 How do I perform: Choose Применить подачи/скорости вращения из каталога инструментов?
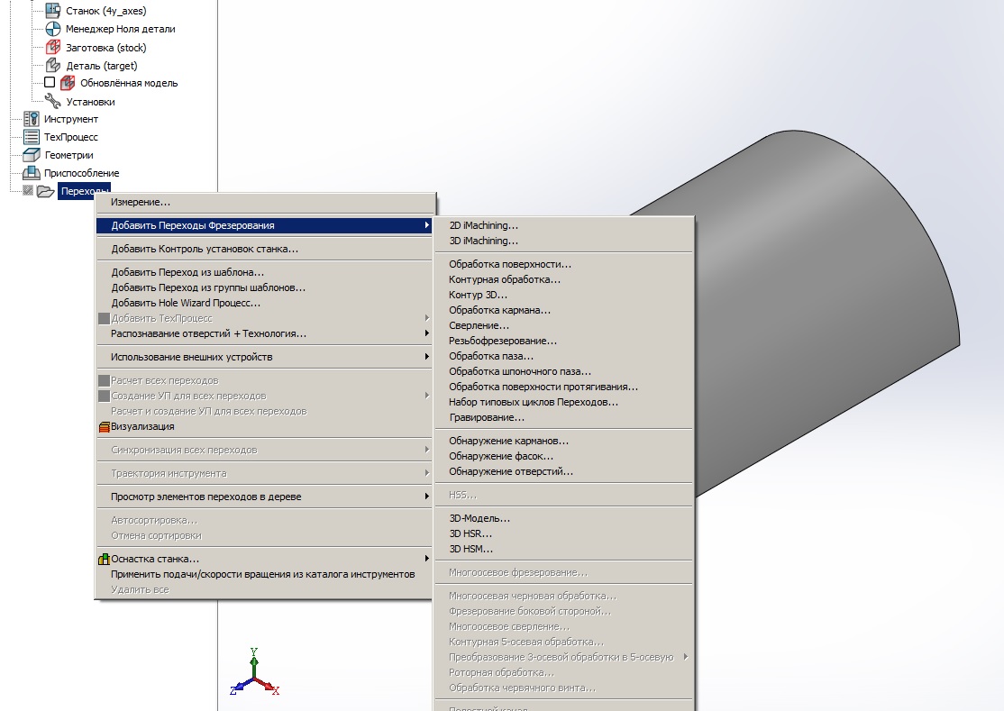coord(264,574)
